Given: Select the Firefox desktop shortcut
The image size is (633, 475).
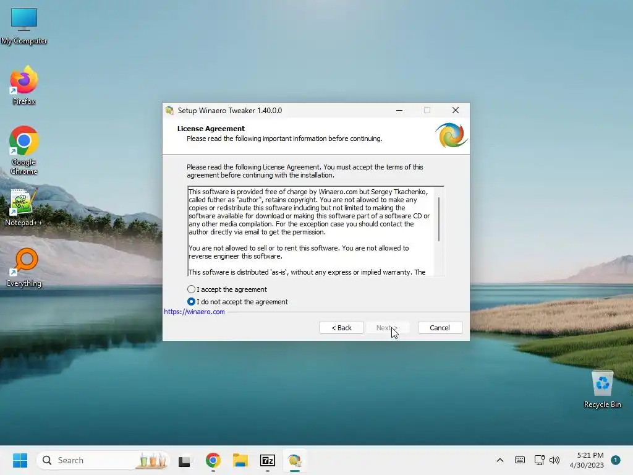Looking at the screenshot, I should click(24, 85).
